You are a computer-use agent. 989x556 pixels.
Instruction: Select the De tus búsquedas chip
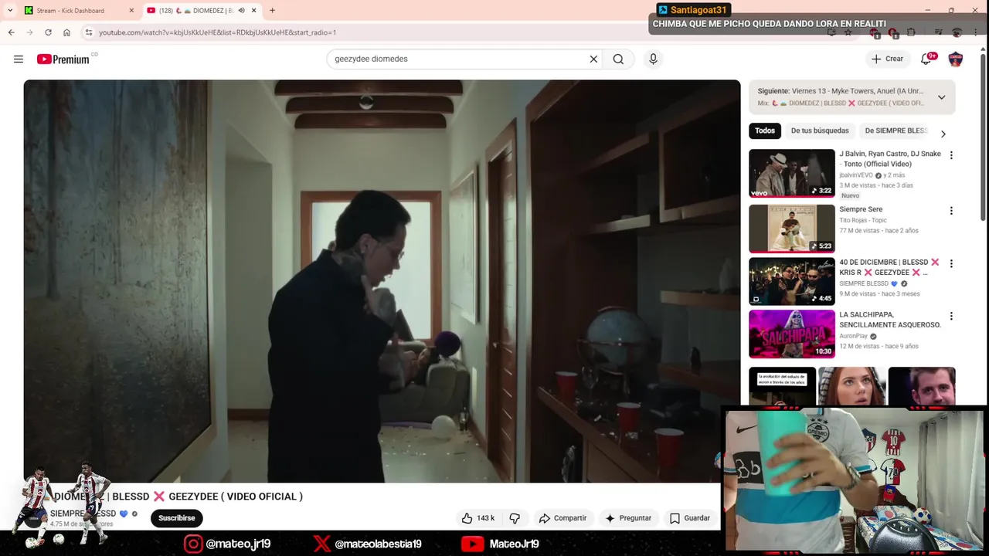coord(820,131)
